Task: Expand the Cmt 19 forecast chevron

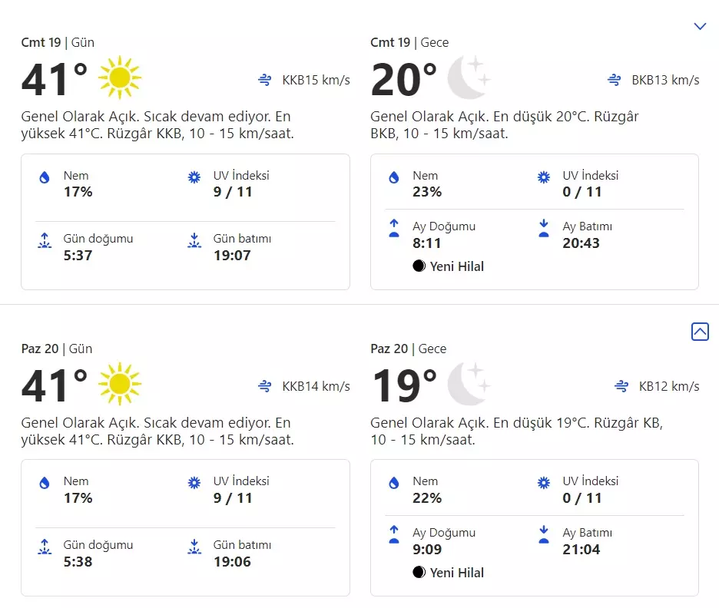Action: 700,27
